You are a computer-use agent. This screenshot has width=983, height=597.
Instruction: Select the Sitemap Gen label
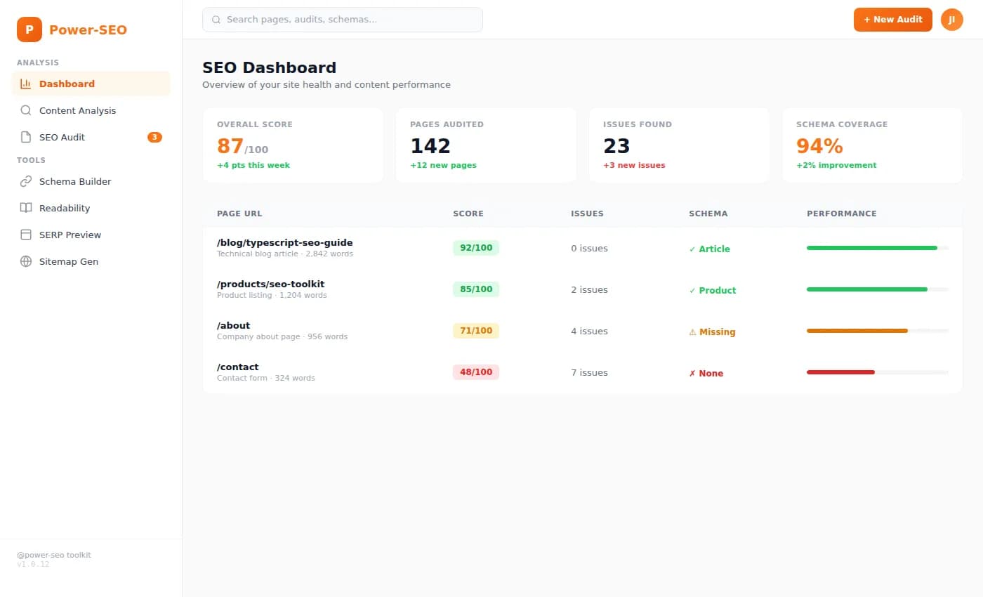click(69, 261)
